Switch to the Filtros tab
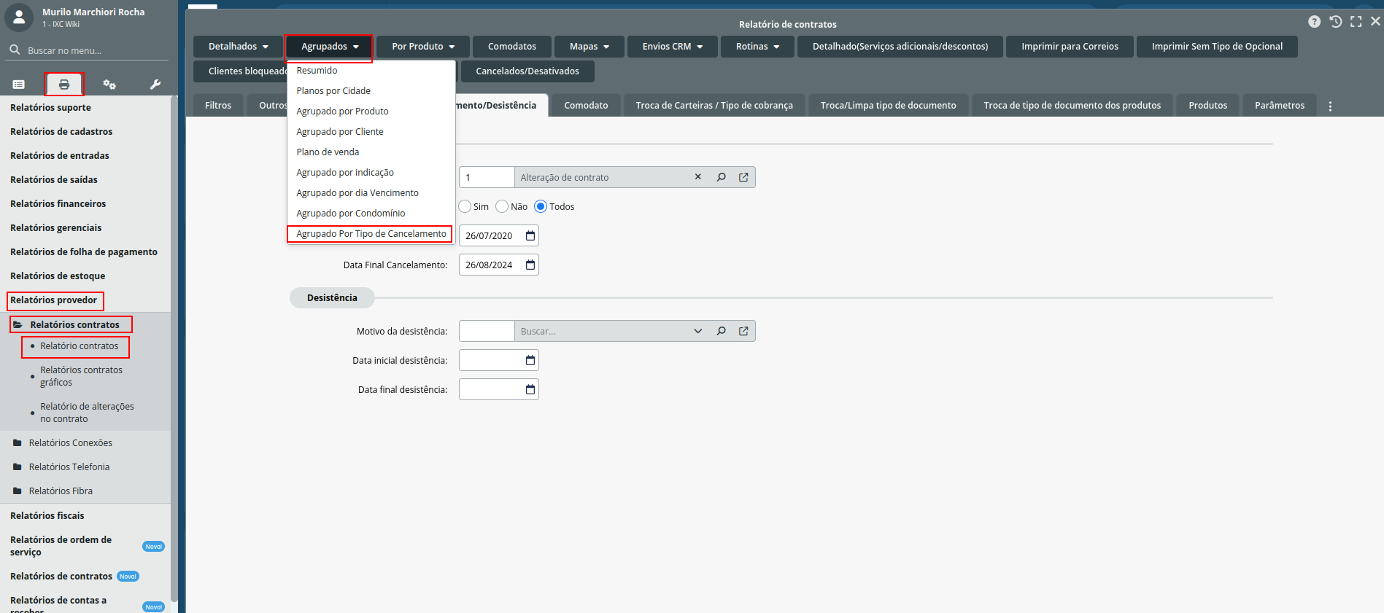The width and height of the screenshot is (1384, 613). [x=218, y=106]
